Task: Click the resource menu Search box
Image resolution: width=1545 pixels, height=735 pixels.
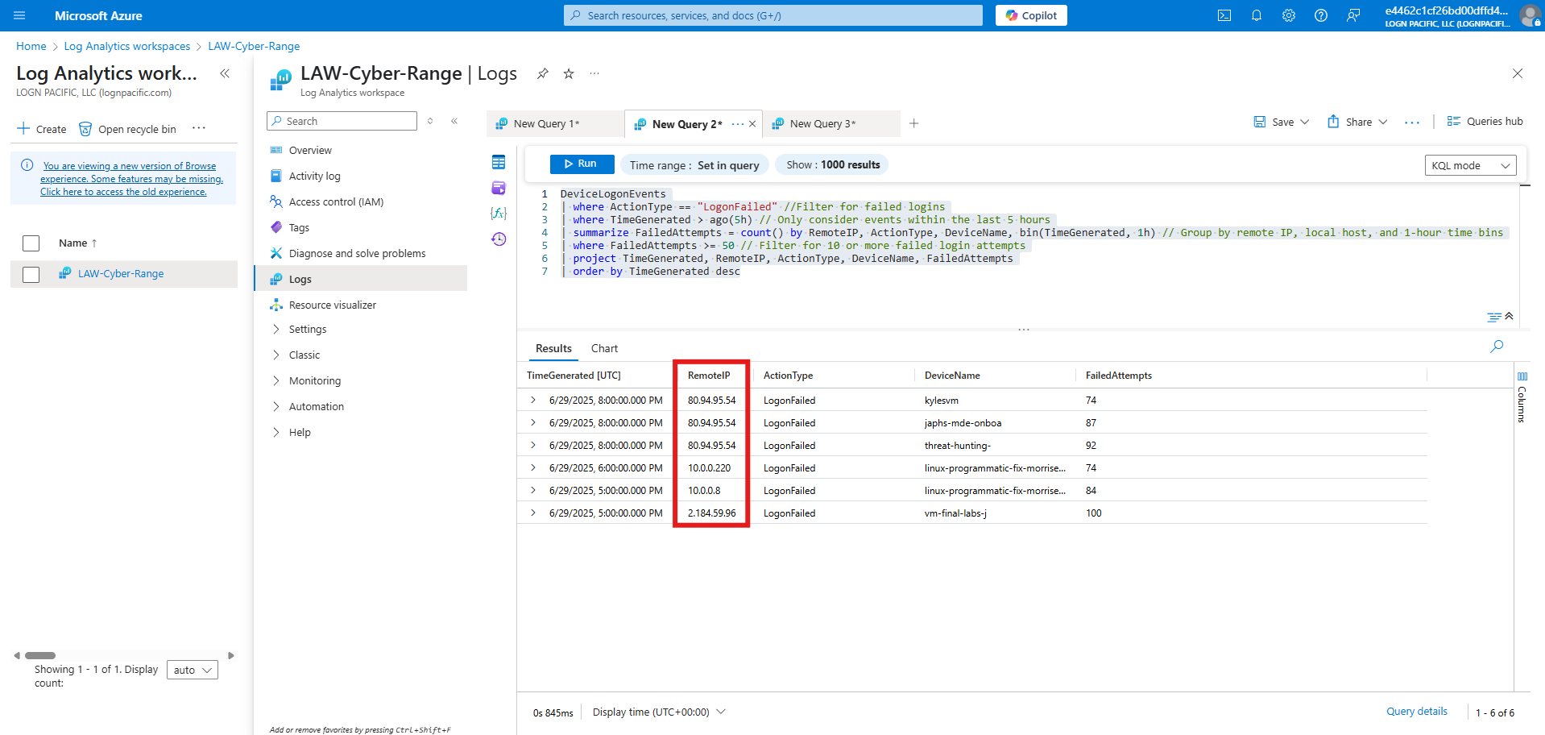Action: 342,121
